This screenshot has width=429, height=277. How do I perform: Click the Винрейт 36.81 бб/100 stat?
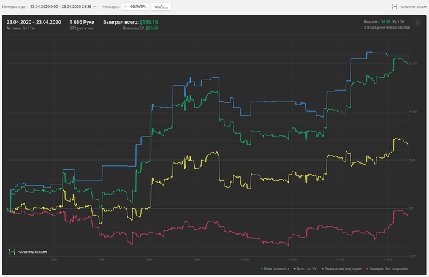[x=384, y=22]
